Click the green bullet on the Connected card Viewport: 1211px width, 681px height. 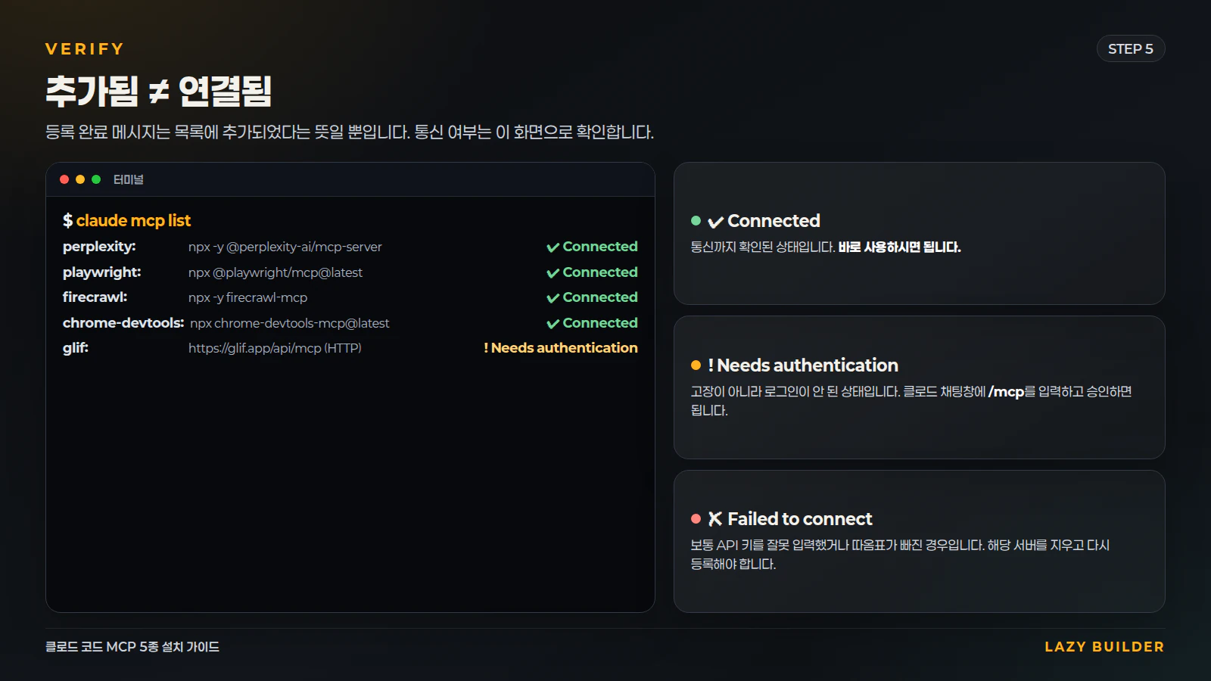tap(696, 221)
